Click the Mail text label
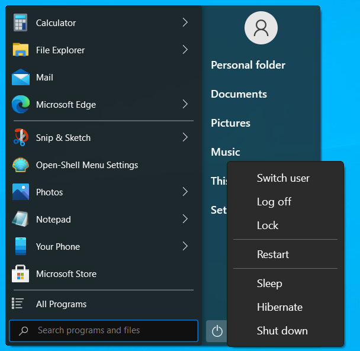Screen dimensions: 360x351 pyautogui.click(x=44, y=78)
